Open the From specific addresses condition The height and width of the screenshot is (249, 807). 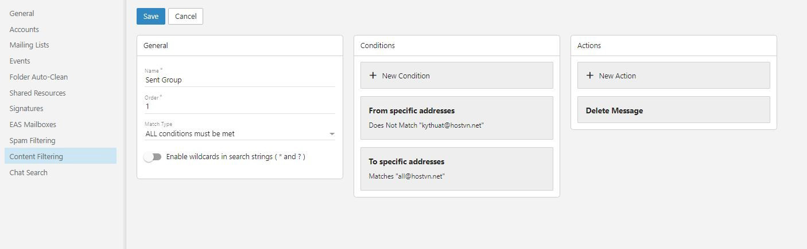(456, 117)
